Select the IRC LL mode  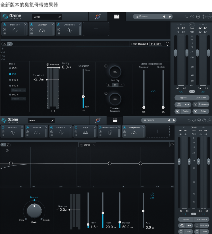(x=14, y=68)
